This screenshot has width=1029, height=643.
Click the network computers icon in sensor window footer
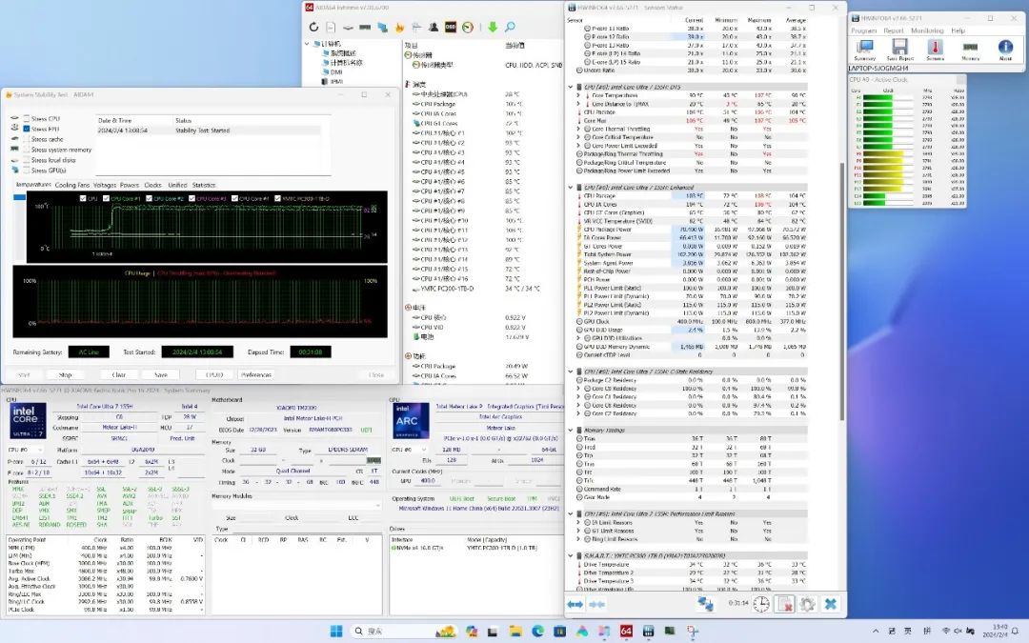click(705, 604)
